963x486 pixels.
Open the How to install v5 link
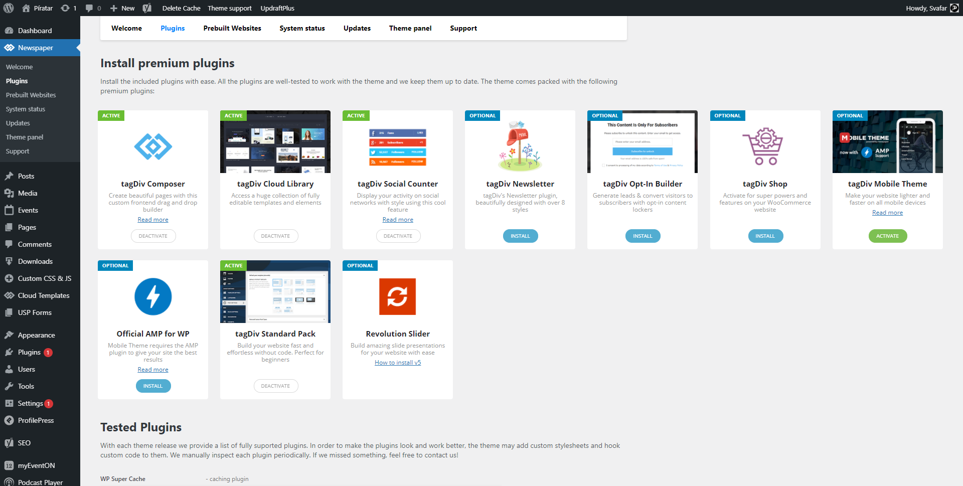[398, 363]
